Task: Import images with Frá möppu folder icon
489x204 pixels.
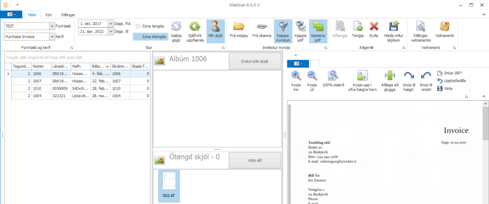Action: pos(239,30)
